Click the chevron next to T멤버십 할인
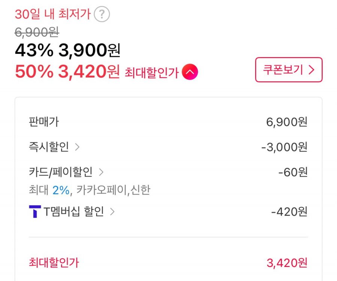This screenshot has width=337, height=281. pos(112,212)
